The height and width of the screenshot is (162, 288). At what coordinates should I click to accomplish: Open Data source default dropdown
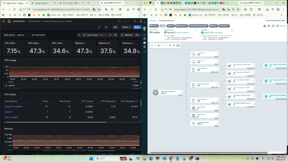[22, 35]
